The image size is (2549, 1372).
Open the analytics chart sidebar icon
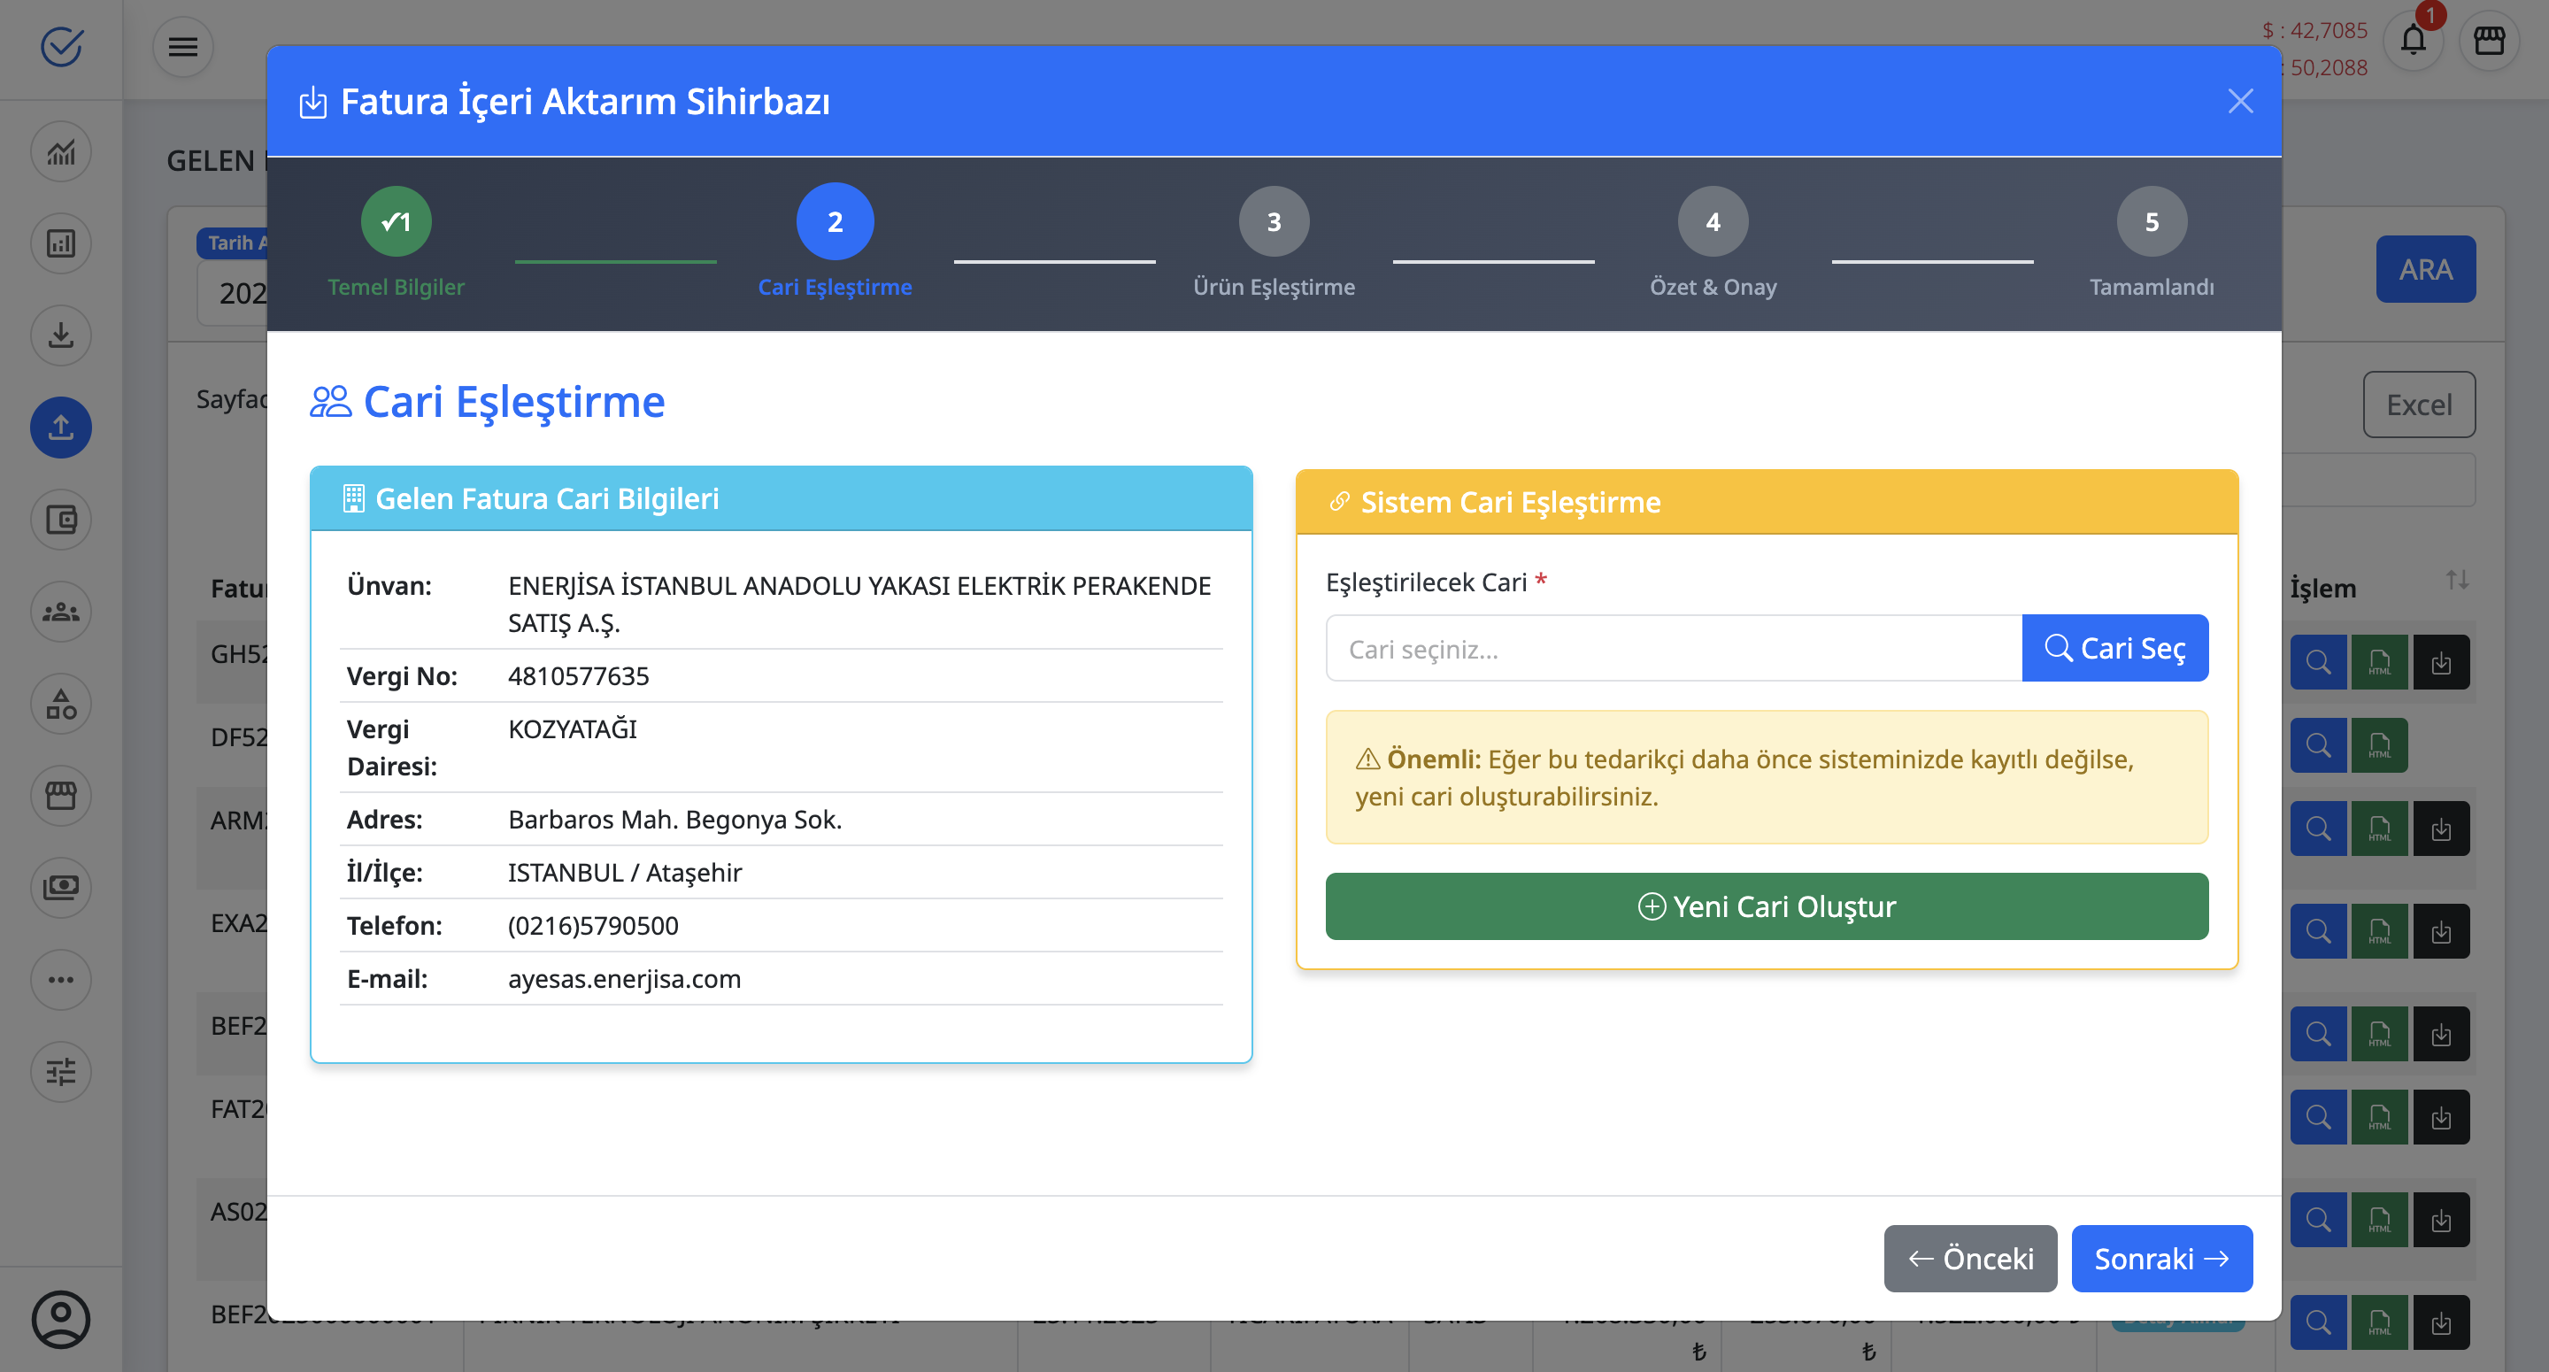point(61,152)
